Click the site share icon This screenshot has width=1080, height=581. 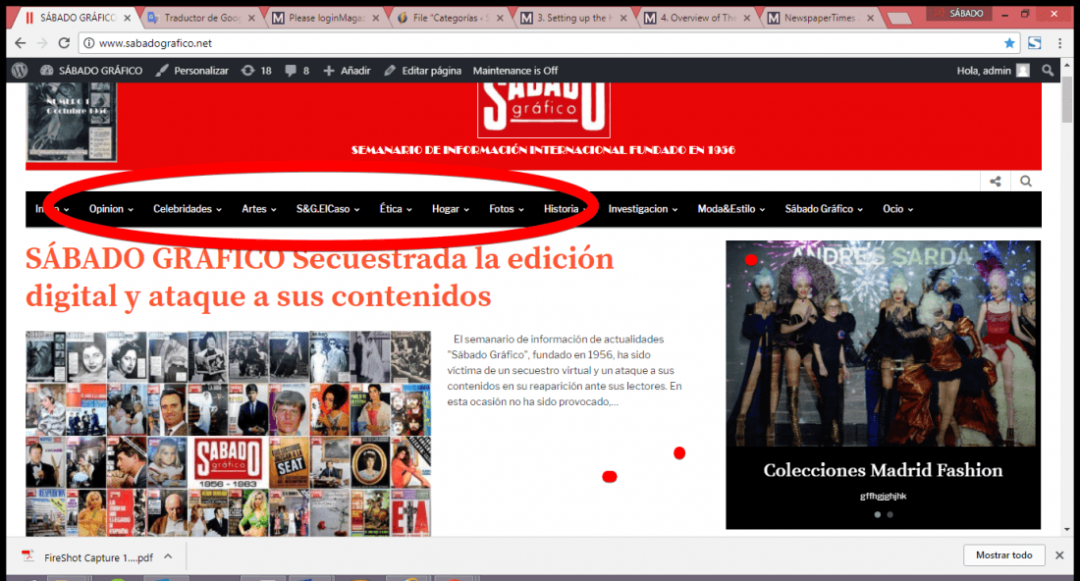point(996,181)
